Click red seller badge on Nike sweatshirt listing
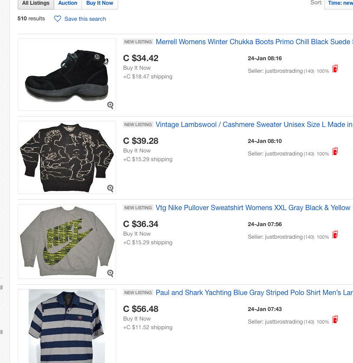 click(335, 235)
